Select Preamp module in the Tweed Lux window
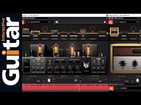141x105 pixels. point(124,33)
